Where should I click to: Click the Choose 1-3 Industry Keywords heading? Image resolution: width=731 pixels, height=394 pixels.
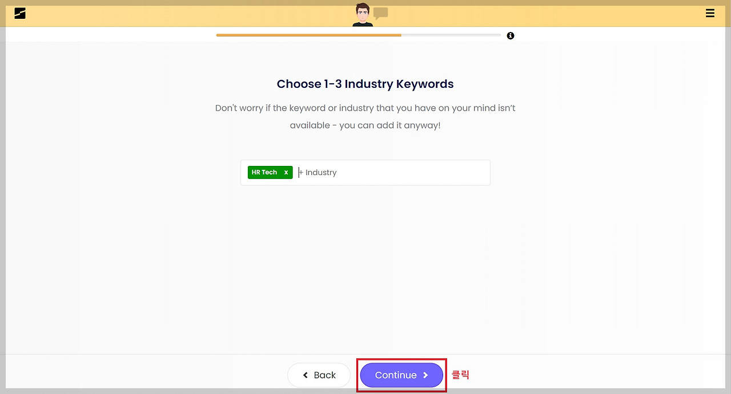[365, 84]
